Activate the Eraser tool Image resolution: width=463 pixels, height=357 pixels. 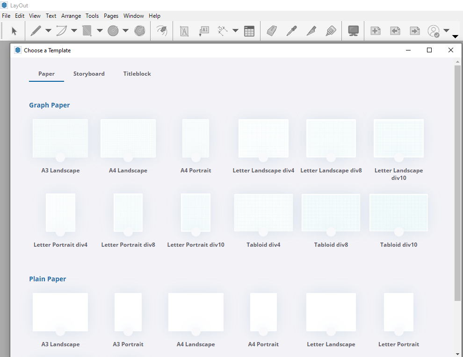pyautogui.click(x=272, y=31)
